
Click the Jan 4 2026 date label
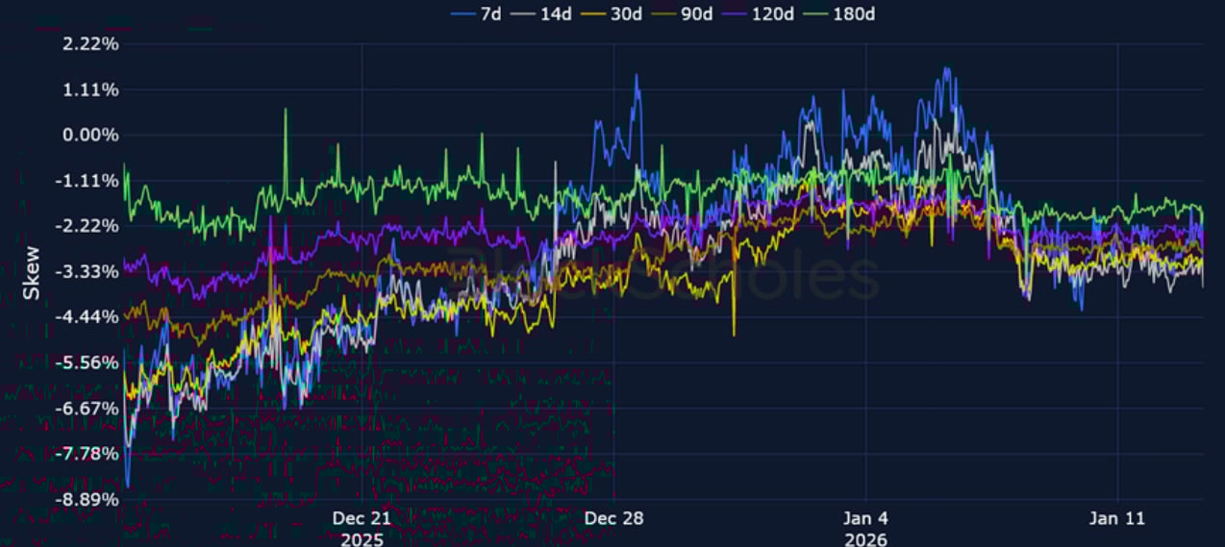[865, 527]
